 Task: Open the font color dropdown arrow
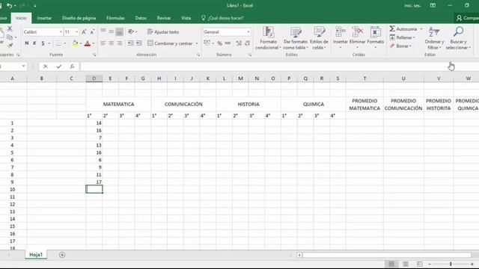pos(93,43)
